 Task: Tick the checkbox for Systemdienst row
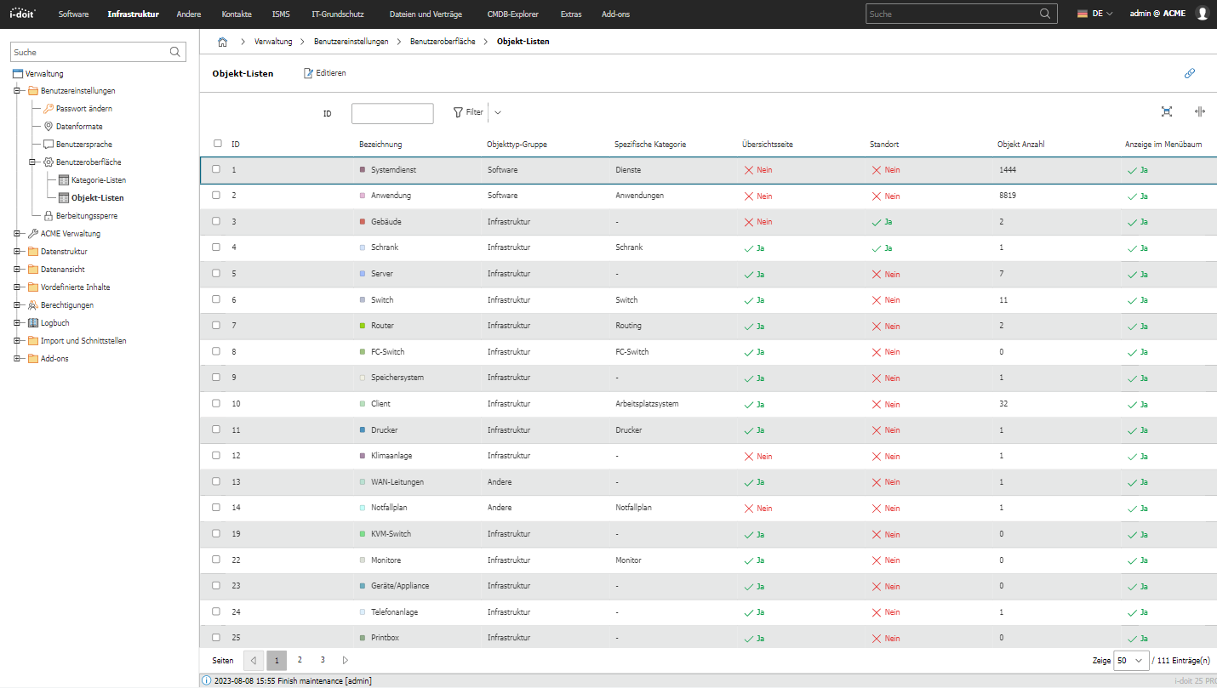[216, 169]
